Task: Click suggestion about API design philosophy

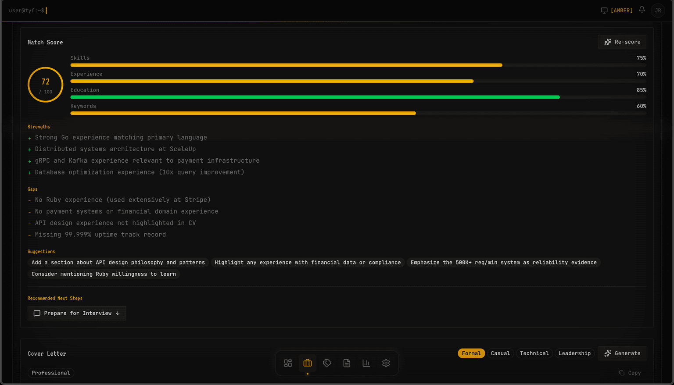Action: tap(118, 262)
